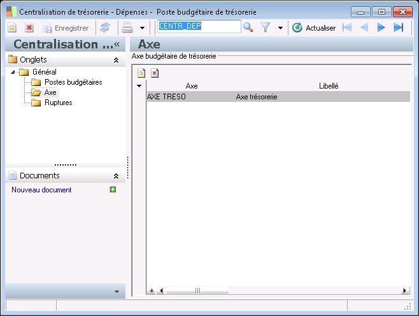Collapse the Centralisation side panel chevrons
This screenshot has width=419, height=316.
coord(117,45)
